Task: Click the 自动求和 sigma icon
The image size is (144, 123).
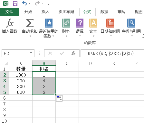Action: [30, 23]
